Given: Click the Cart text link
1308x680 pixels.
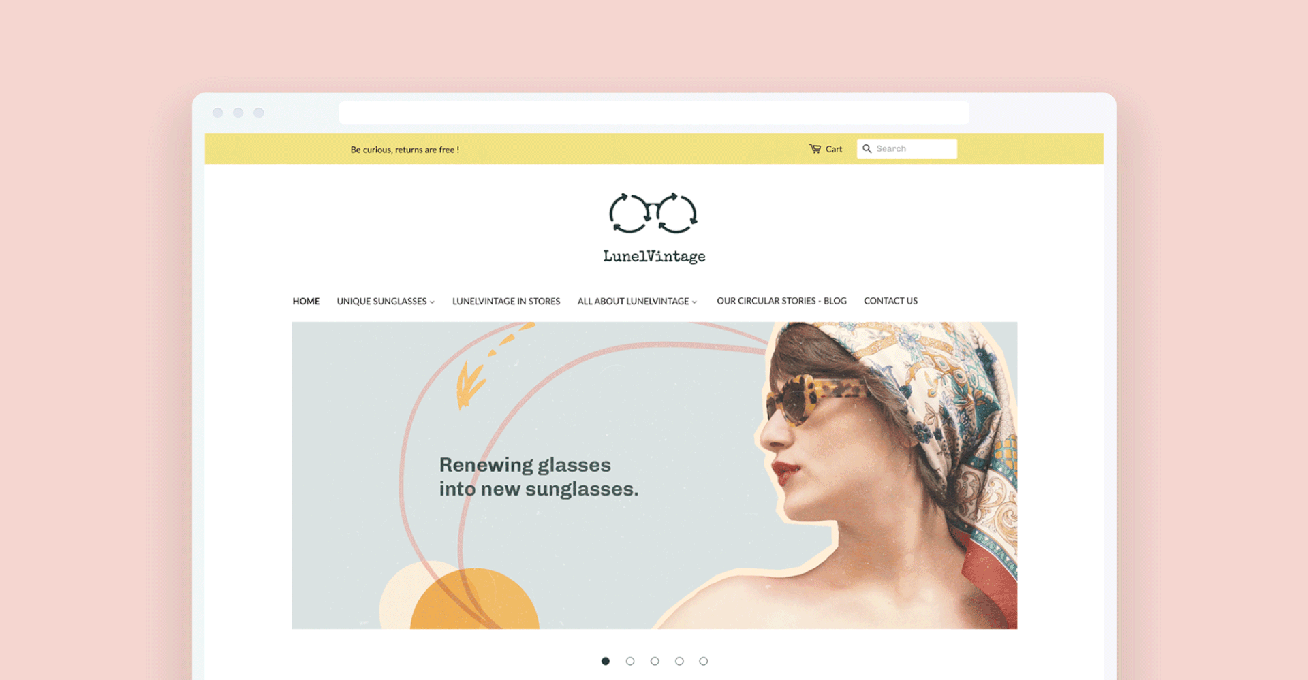Looking at the screenshot, I should pos(834,149).
